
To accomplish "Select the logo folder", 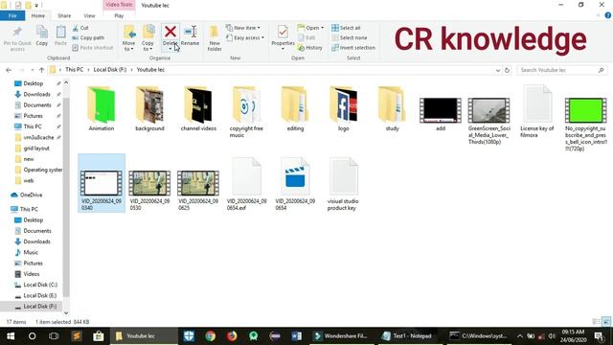I will tap(344, 108).
